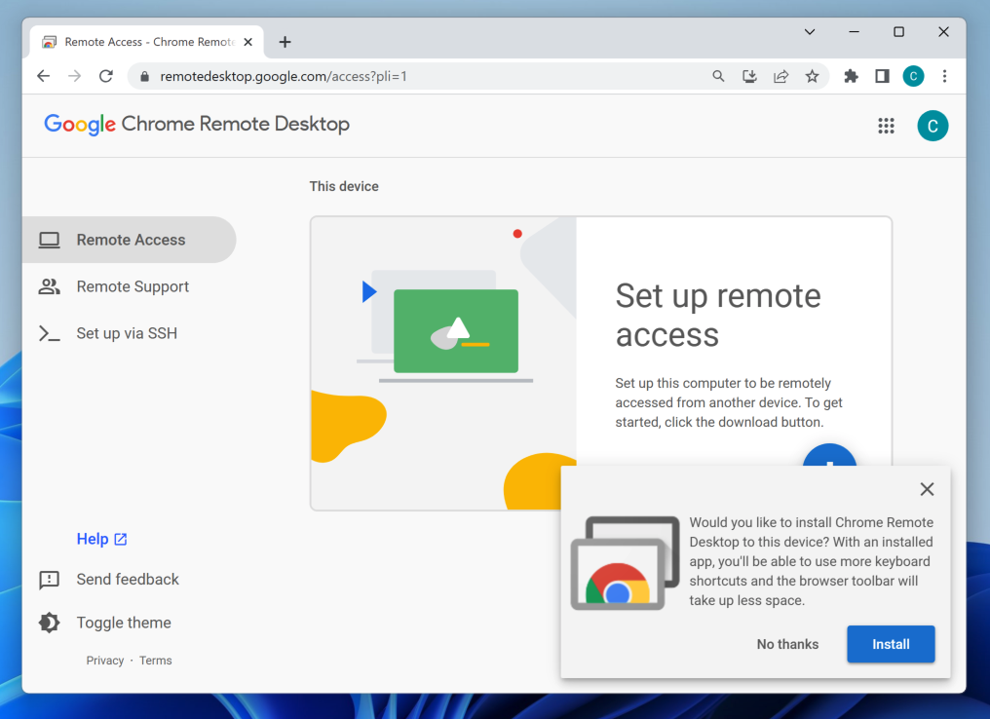Click the Help external link icon
The width and height of the screenshot is (990, 719).
pos(121,539)
